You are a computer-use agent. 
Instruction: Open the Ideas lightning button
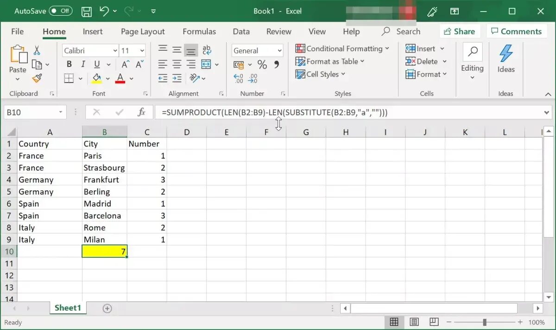coord(506,59)
